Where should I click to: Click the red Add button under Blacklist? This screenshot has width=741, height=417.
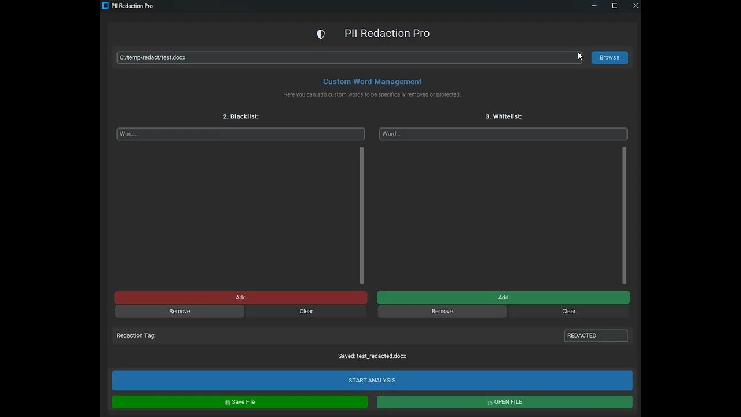(x=241, y=298)
